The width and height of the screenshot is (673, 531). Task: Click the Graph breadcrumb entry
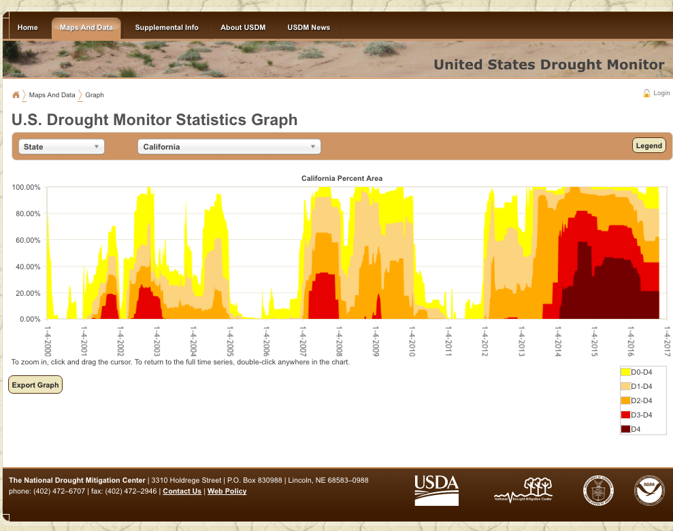tap(95, 95)
